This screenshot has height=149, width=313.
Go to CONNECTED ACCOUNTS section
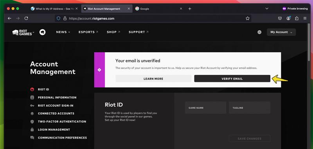(x=56, y=114)
